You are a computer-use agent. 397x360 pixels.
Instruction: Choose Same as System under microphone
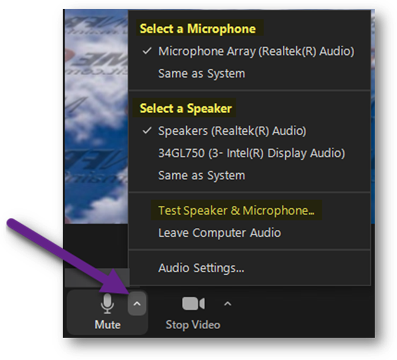click(x=201, y=74)
